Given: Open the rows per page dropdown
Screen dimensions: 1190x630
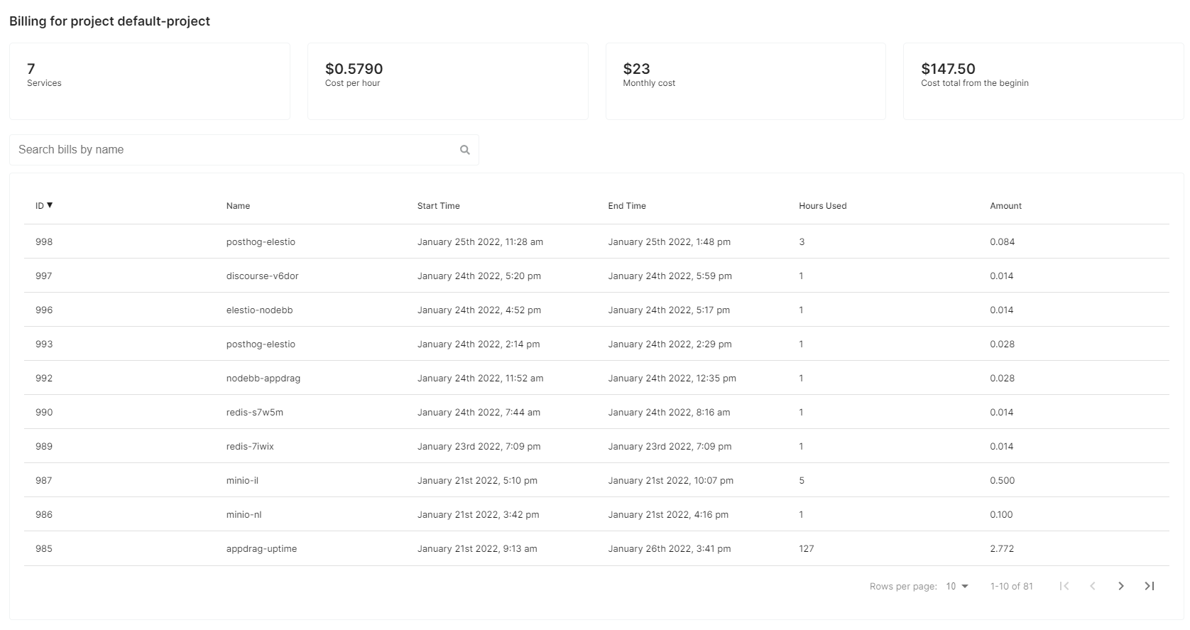Looking at the screenshot, I should [x=957, y=586].
